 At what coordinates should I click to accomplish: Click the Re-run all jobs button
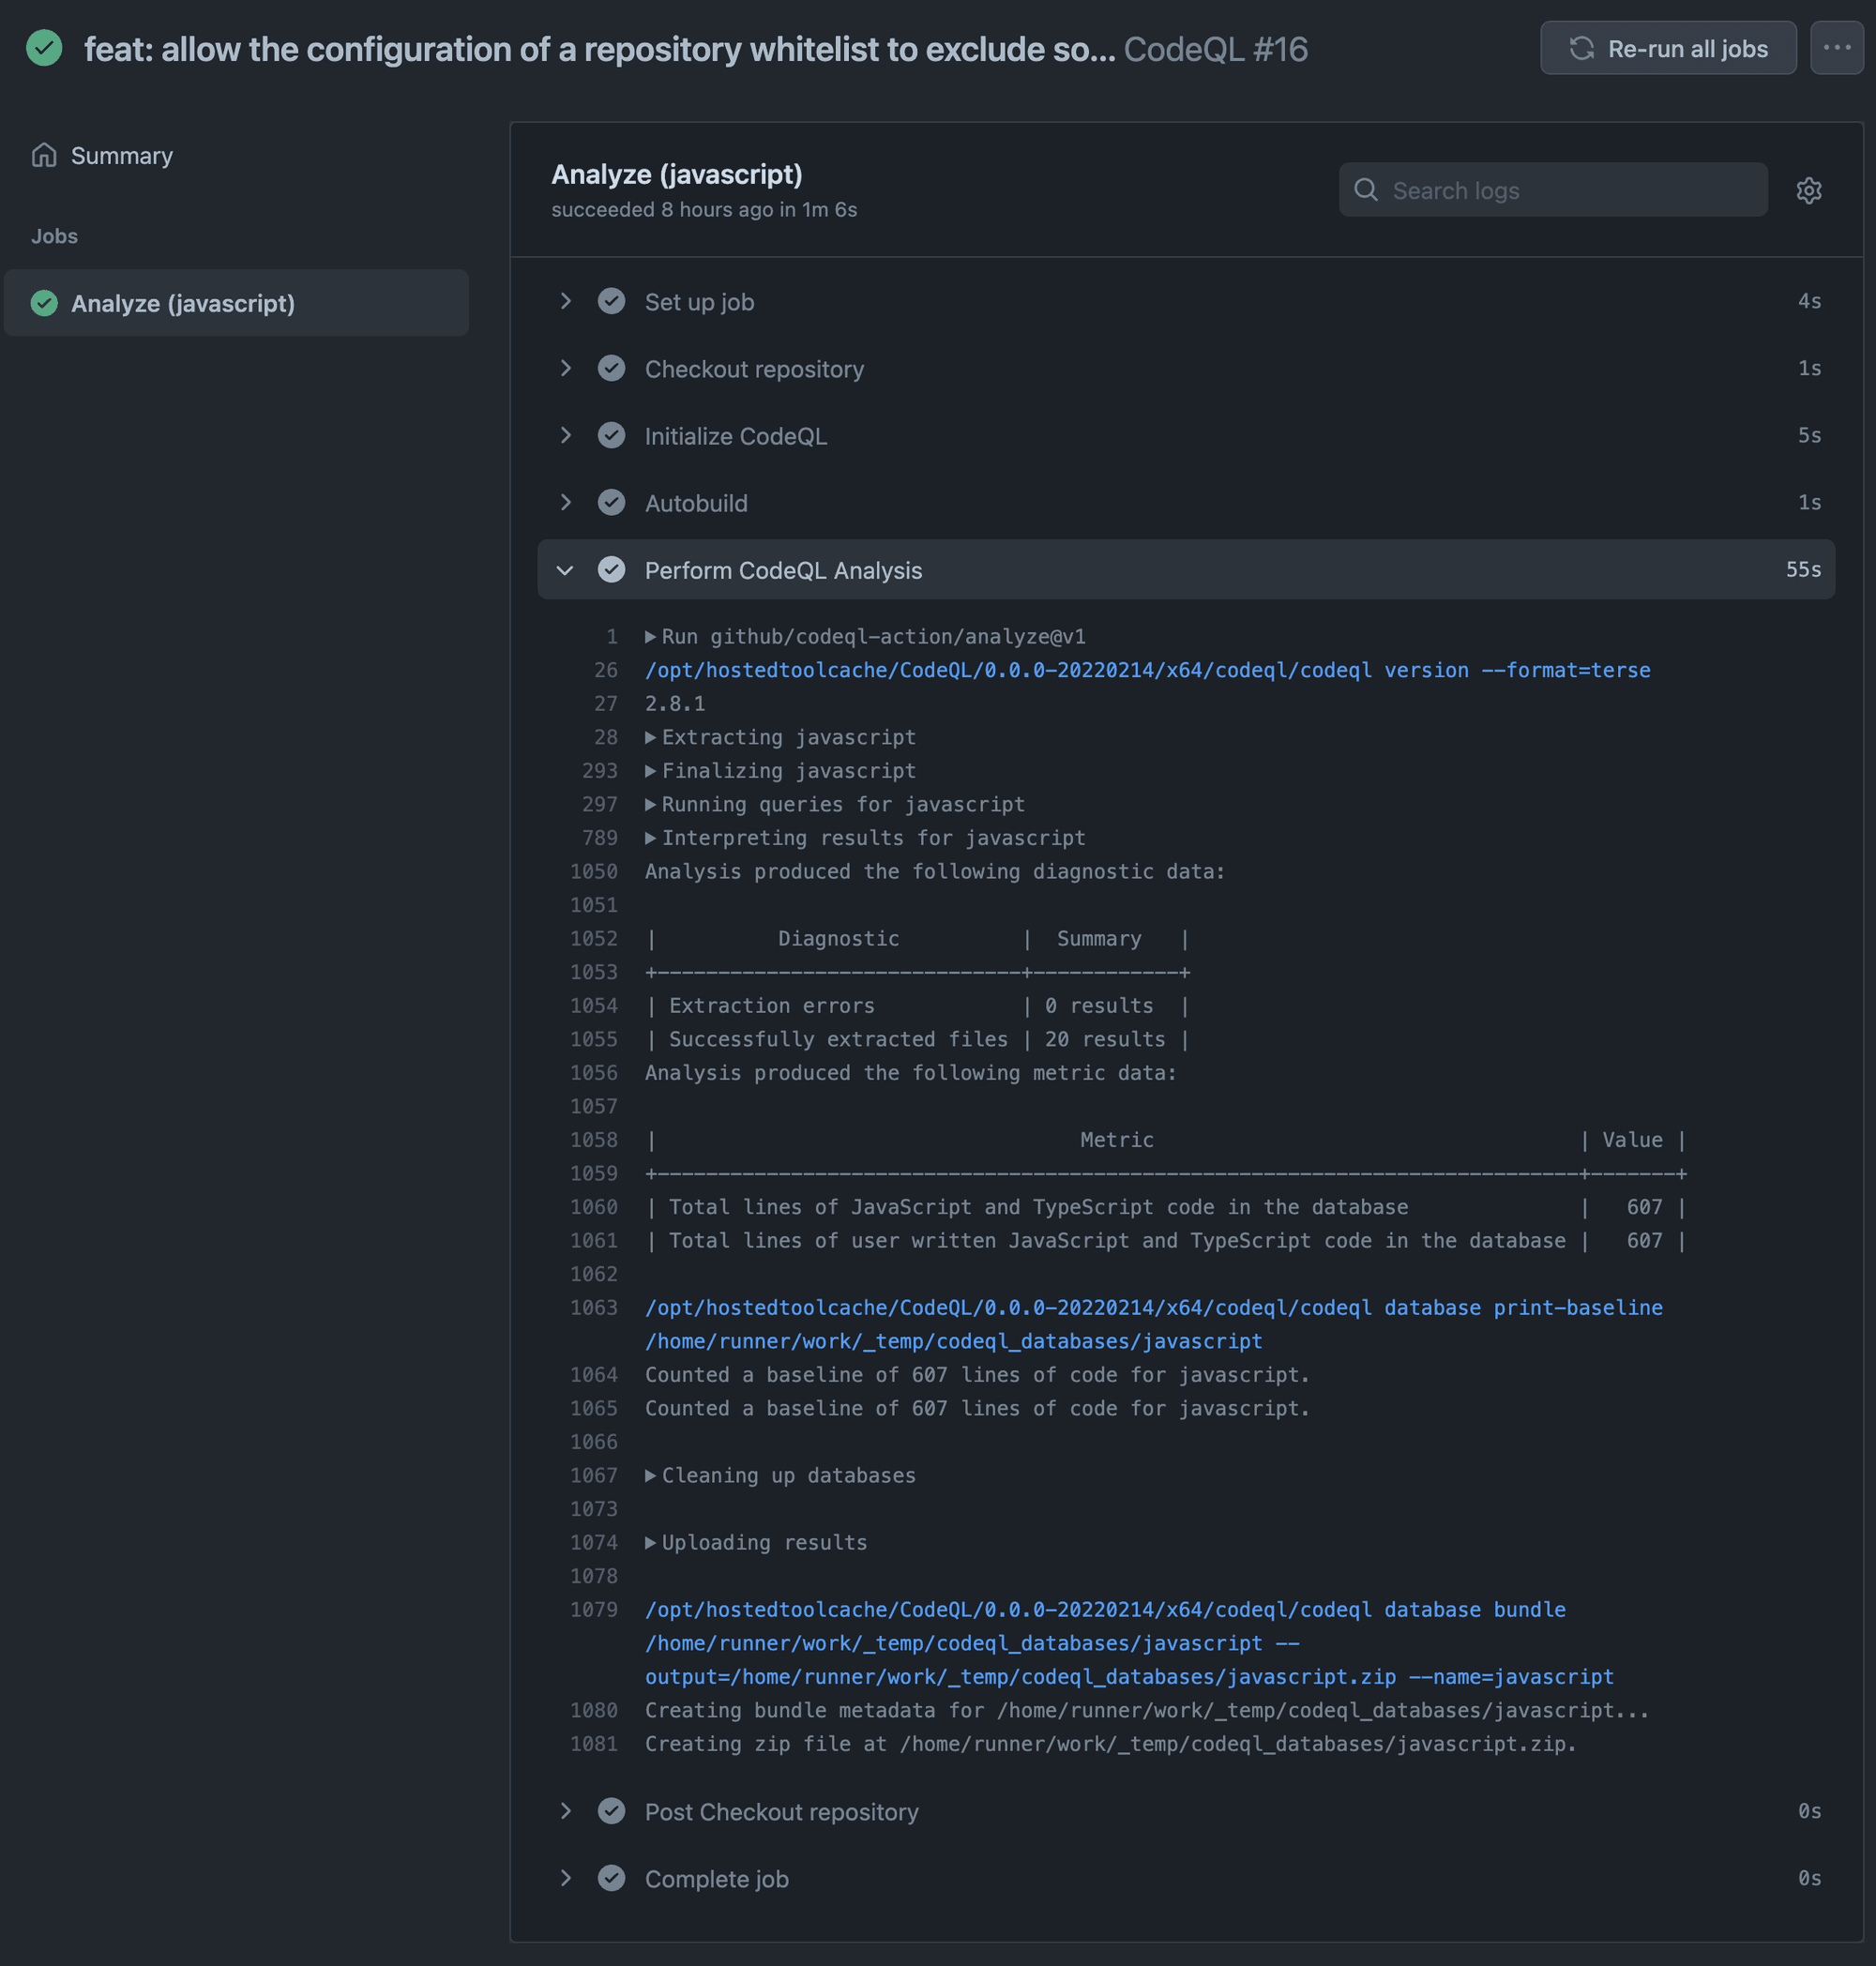[x=1668, y=47]
